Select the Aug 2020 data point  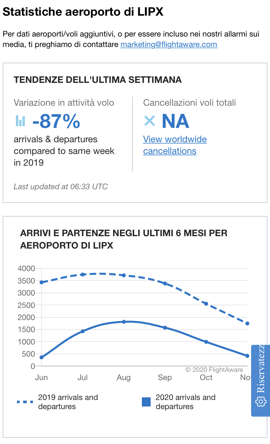click(x=124, y=322)
